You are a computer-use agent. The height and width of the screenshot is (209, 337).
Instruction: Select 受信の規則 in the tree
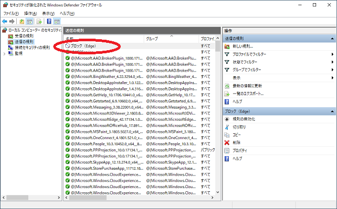pyautogui.click(x=24, y=36)
